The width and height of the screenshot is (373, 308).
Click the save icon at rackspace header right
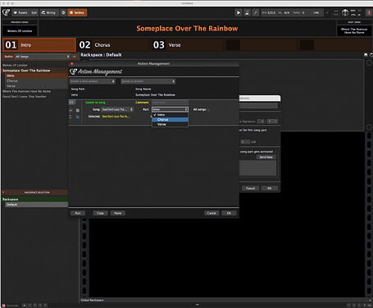click(366, 55)
